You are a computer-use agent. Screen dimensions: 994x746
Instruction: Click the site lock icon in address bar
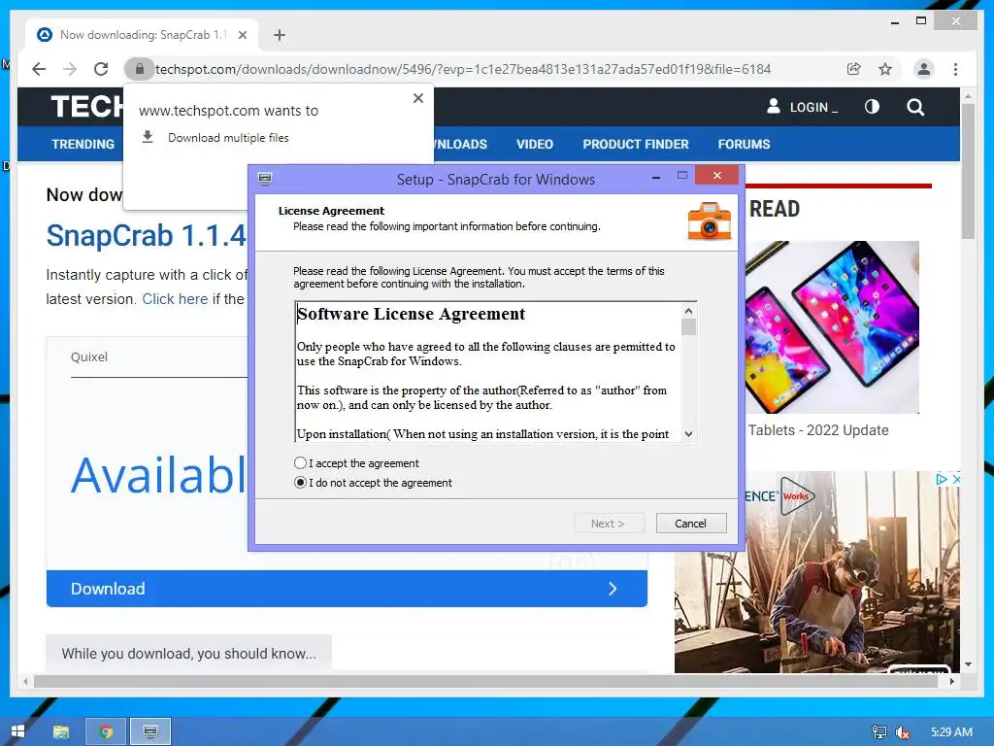point(140,69)
